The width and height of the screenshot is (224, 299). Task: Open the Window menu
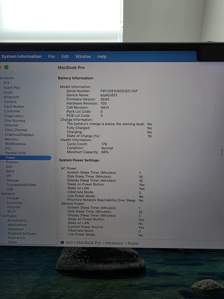click(x=83, y=57)
